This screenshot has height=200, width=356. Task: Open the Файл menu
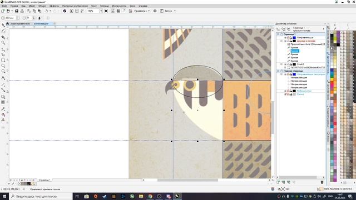[4, 6]
